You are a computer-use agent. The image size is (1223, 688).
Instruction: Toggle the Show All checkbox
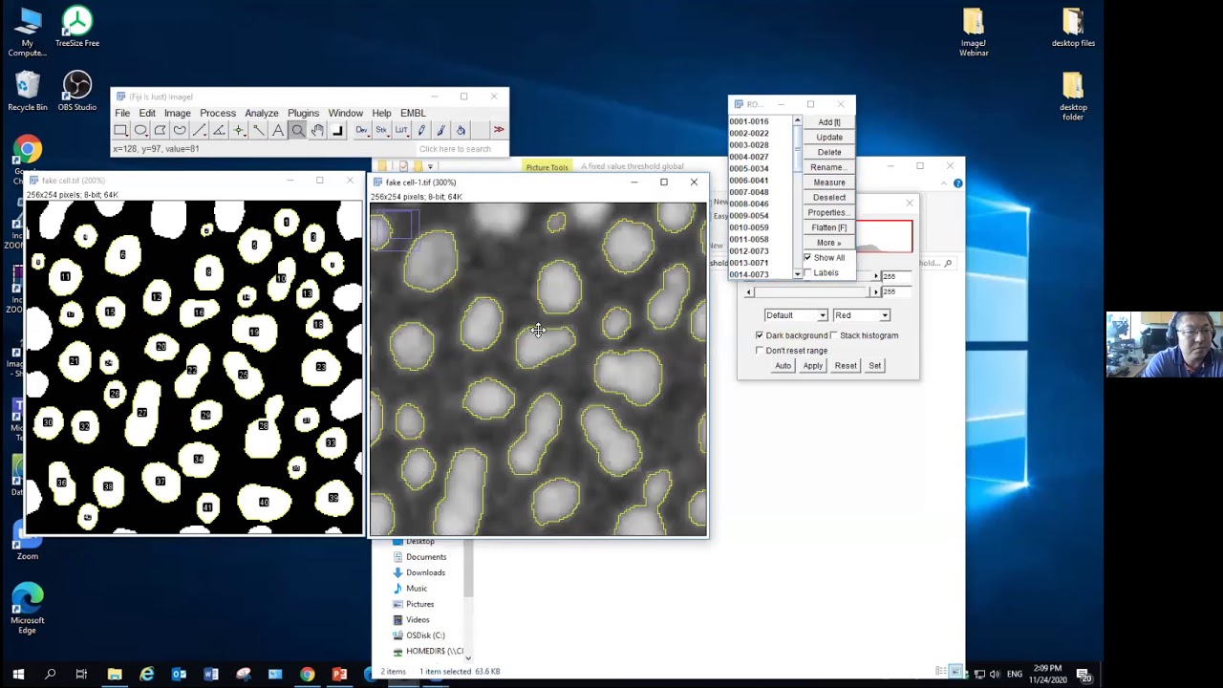(808, 258)
